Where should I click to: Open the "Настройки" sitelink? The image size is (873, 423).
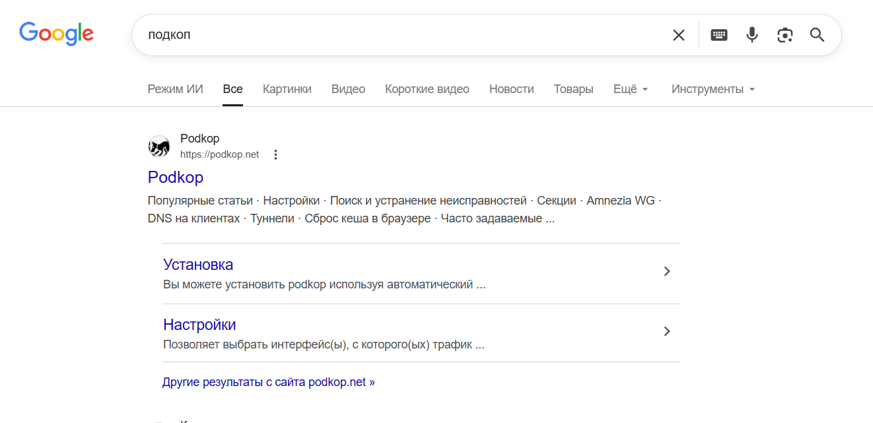click(199, 325)
